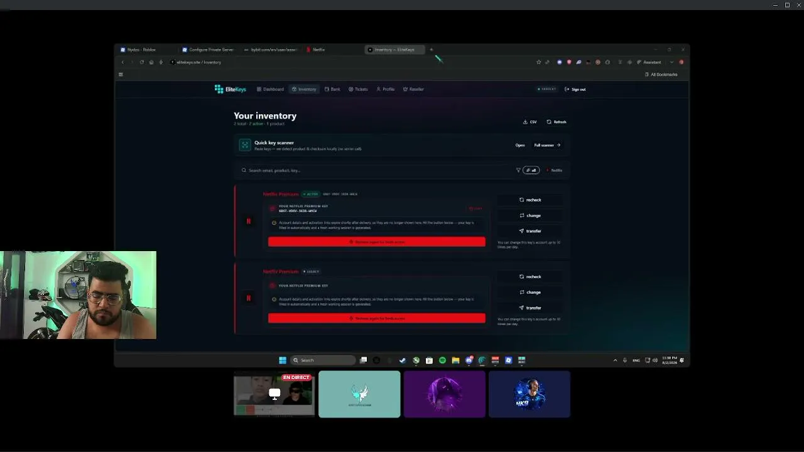The height and width of the screenshot is (452, 804).
Task: Open the All Bookmarks folder
Action: (661, 75)
